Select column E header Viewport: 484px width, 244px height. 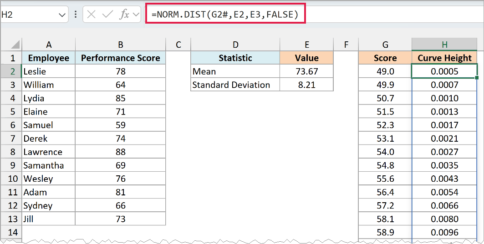[306, 45]
